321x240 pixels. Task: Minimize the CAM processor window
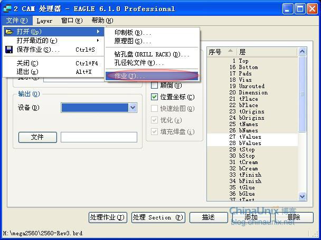coord(287,9)
